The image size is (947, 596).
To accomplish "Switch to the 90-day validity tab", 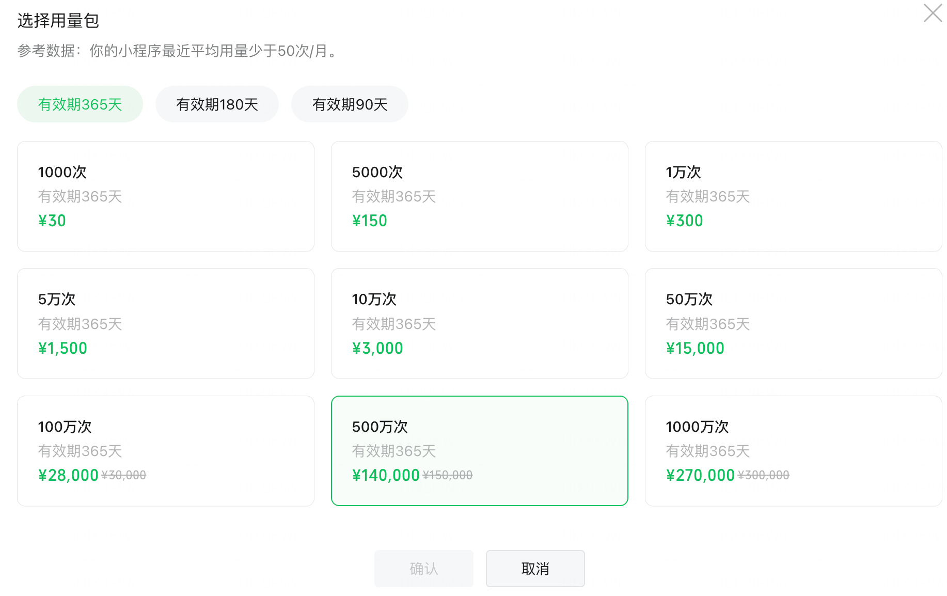I will [350, 104].
